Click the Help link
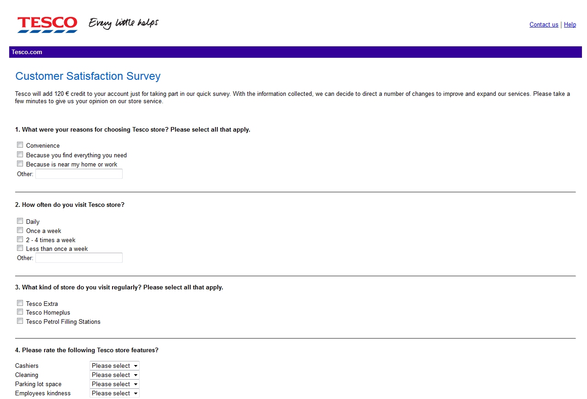 point(570,25)
